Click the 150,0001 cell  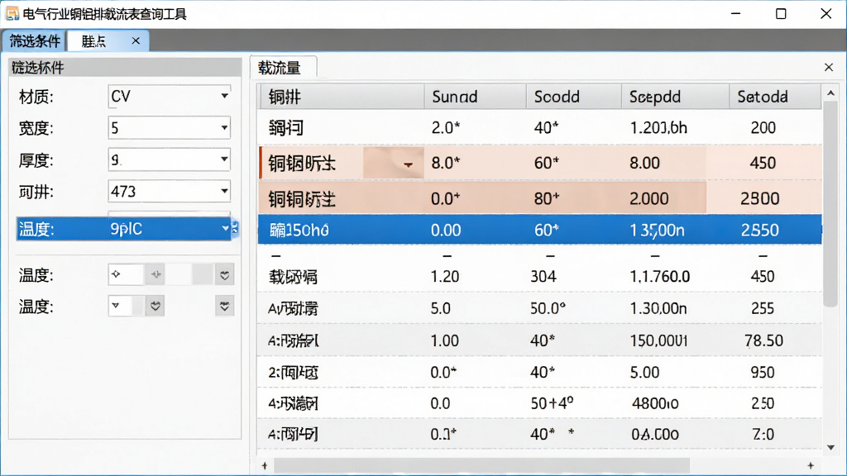pyautogui.click(x=658, y=340)
